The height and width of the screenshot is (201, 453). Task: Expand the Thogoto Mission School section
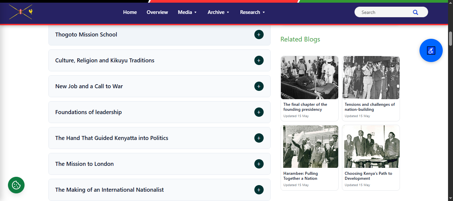pyautogui.click(x=160, y=34)
